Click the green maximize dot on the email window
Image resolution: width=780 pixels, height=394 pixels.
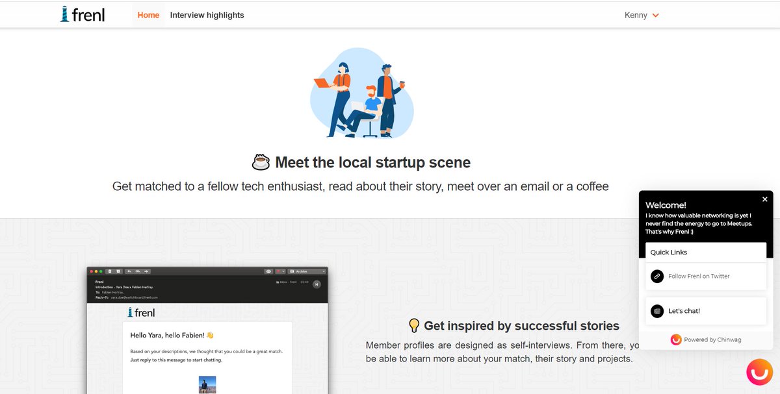click(x=101, y=271)
